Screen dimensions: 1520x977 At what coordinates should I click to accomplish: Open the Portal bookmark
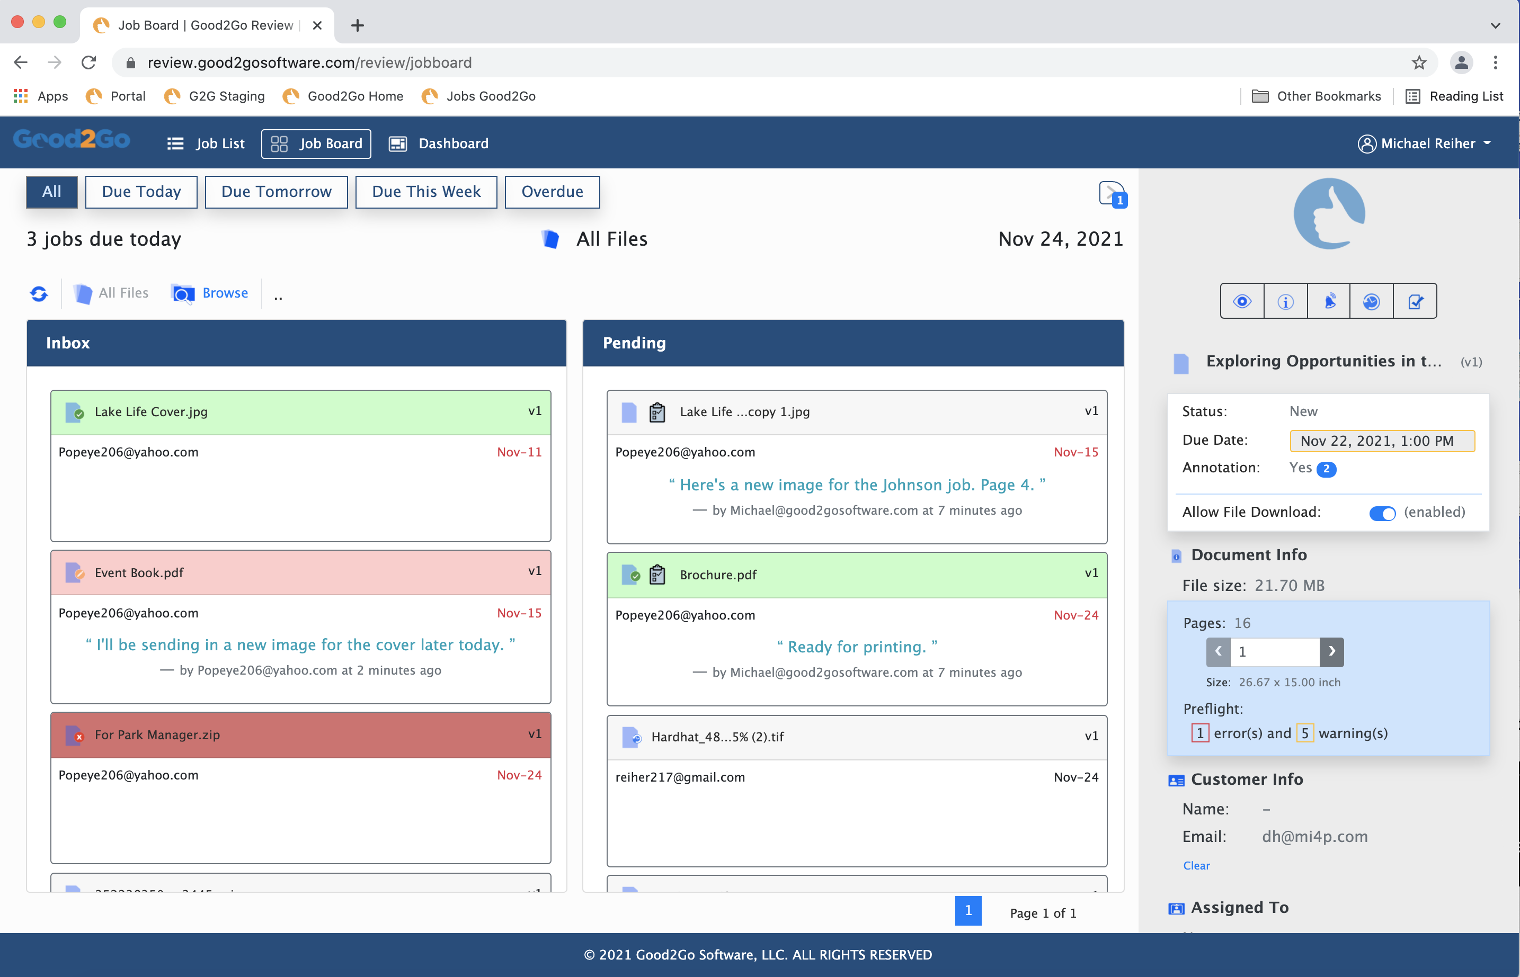(115, 96)
